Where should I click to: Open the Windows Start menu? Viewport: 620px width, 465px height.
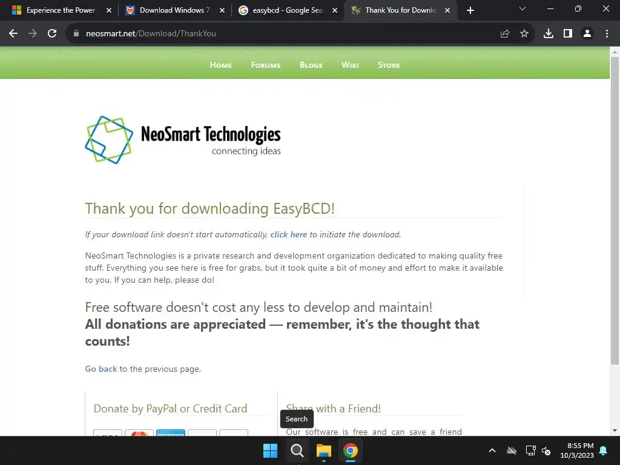pyautogui.click(x=271, y=450)
